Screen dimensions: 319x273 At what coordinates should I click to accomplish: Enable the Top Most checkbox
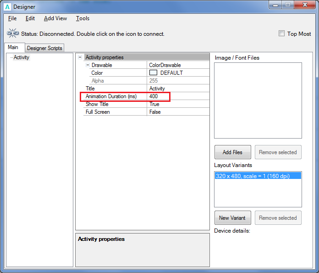[281, 33]
